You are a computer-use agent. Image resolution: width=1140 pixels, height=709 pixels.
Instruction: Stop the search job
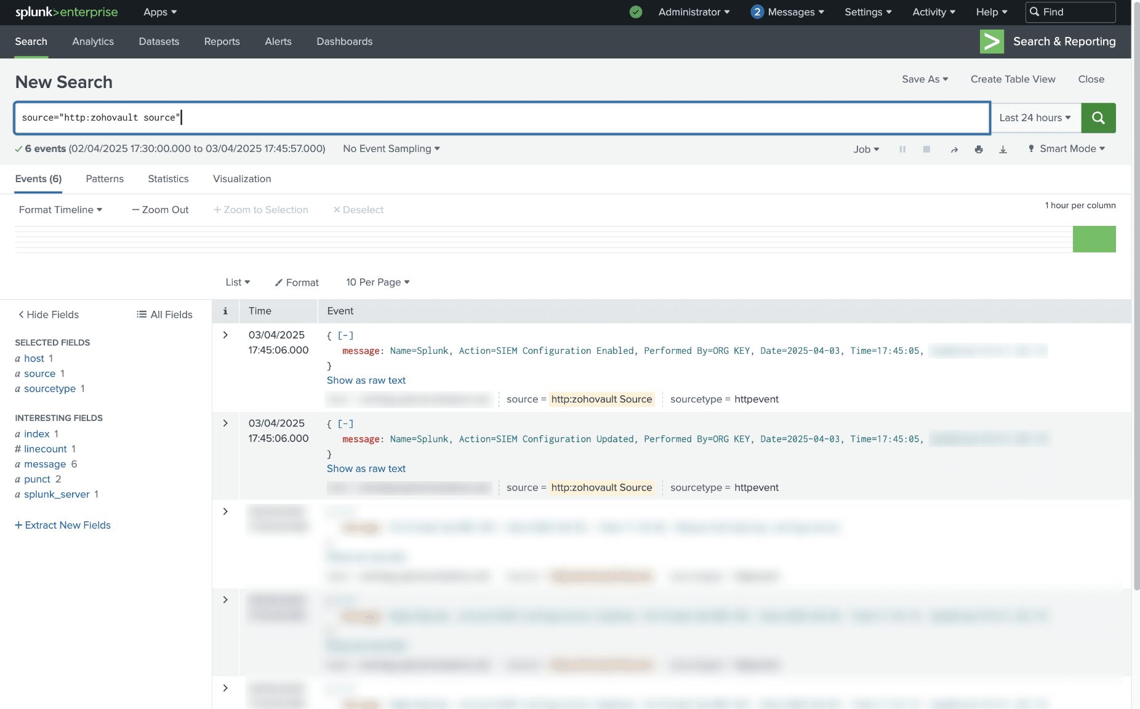[x=926, y=149]
